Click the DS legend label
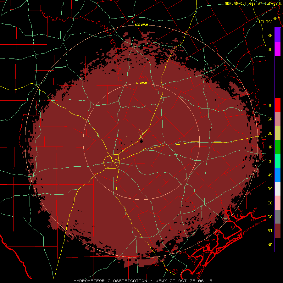This screenshot has width=283, height=283. tap(270, 189)
